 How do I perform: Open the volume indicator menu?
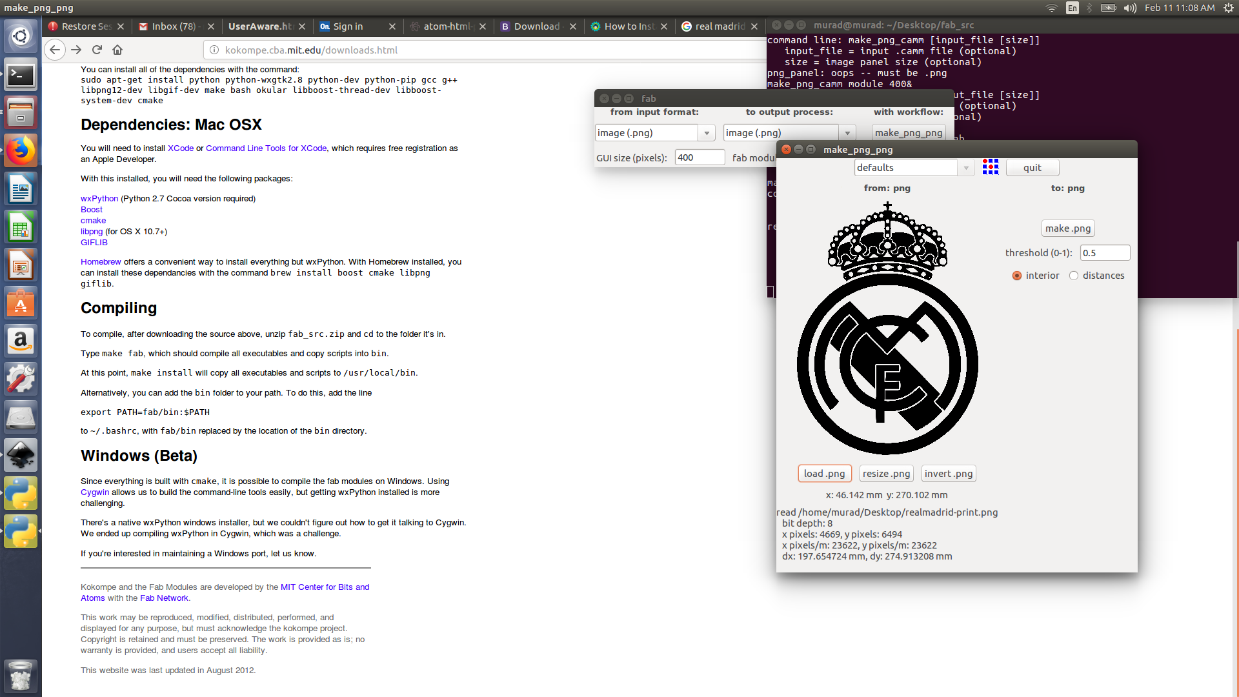coord(1130,8)
